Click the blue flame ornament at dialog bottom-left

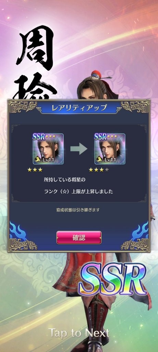tap(17, 231)
